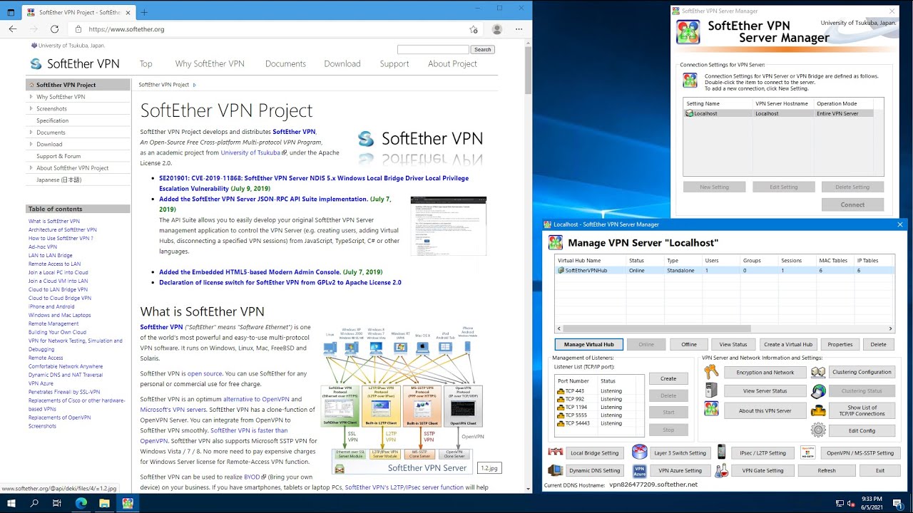913x513 pixels.
Task: Click the IPsec / L2TP phone icon
Action: [x=722, y=452]
